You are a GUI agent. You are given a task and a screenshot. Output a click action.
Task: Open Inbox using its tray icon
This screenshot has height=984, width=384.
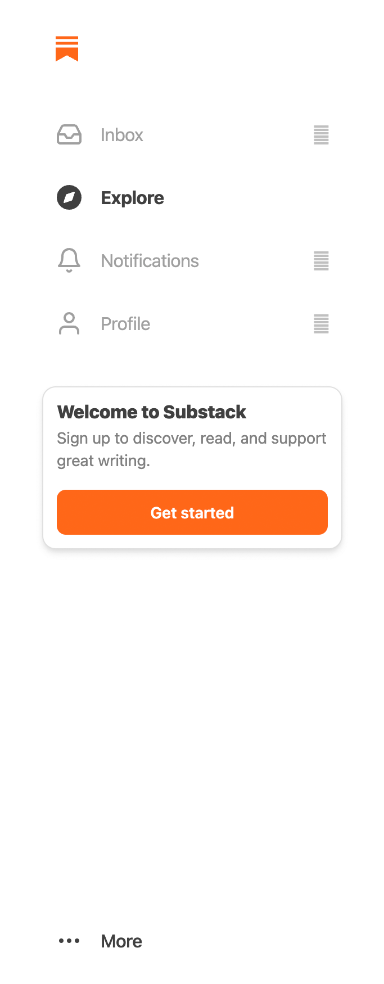click(x=69, y=135)
